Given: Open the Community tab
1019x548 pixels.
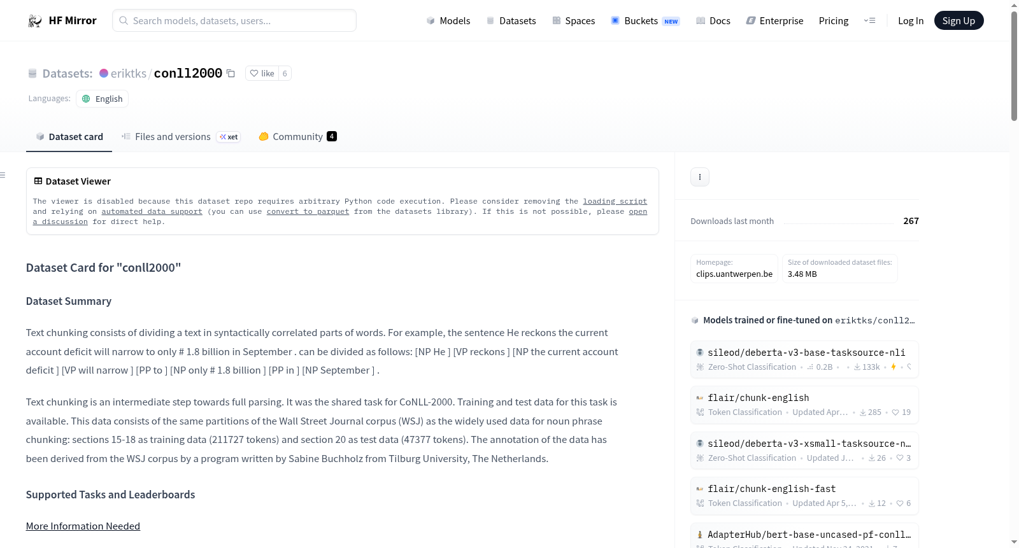Looking at the screenshot, I should click(297, 137).
